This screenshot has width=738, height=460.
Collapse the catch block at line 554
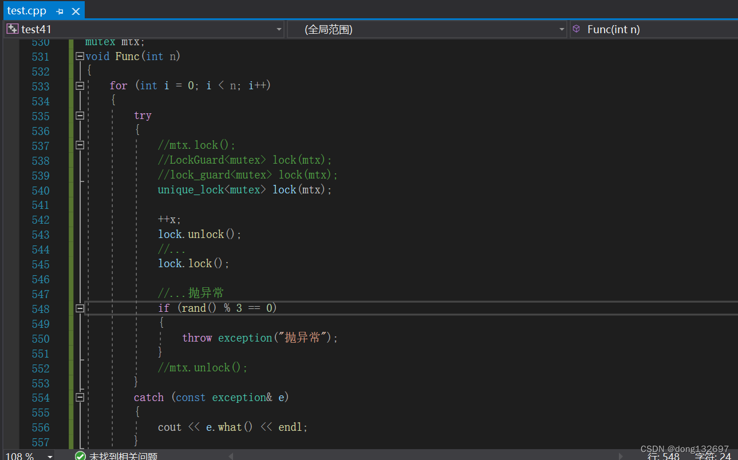[80, 397]
